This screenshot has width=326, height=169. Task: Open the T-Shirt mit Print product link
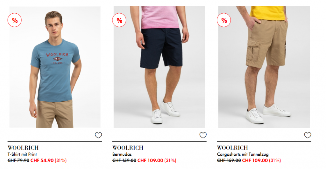(x=22, y=154)
